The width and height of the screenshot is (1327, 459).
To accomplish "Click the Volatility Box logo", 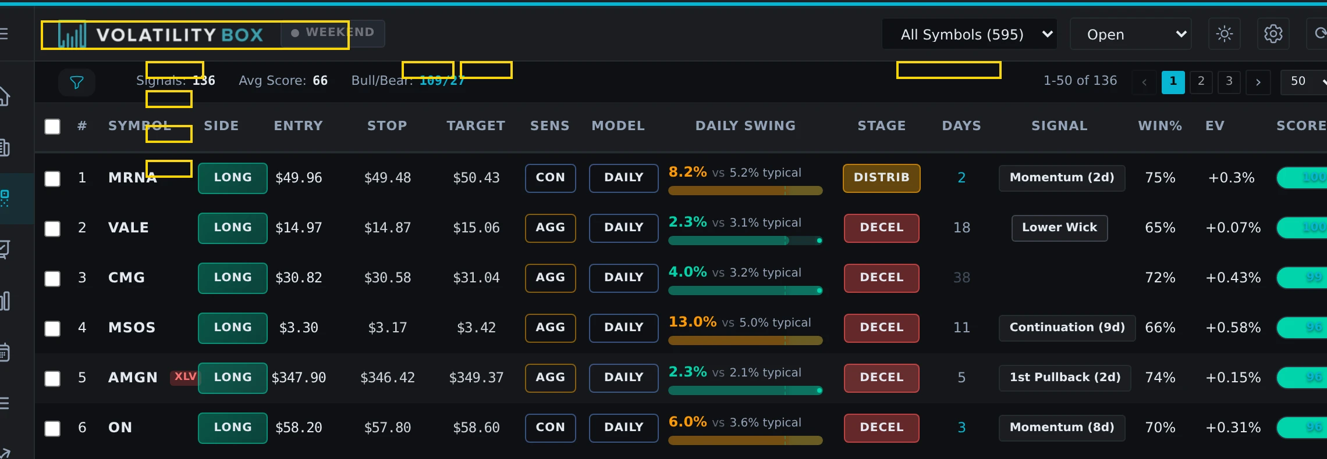I will click(x=161, y=35).
